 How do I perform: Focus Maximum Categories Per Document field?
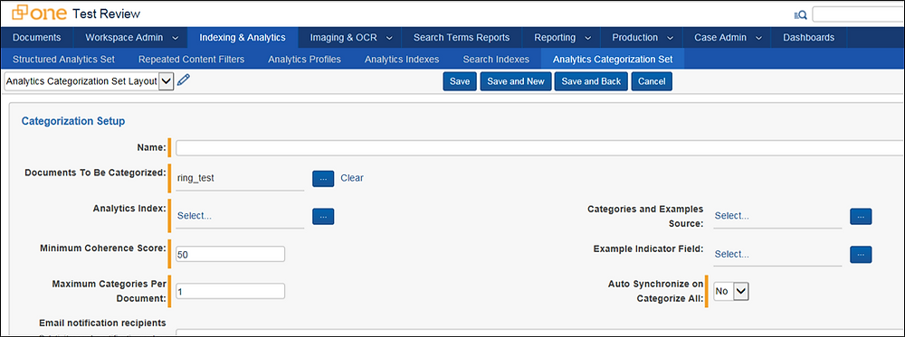click(230, 292)
